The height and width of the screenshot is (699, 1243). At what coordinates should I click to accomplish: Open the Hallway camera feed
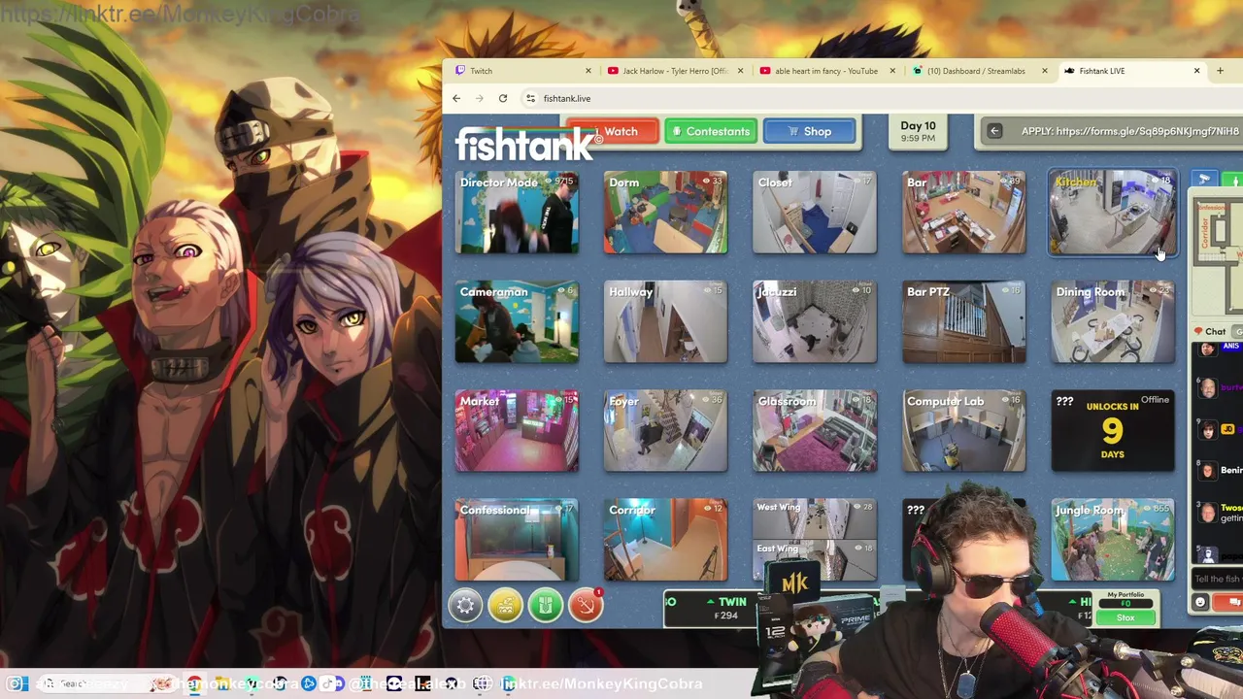665,322
